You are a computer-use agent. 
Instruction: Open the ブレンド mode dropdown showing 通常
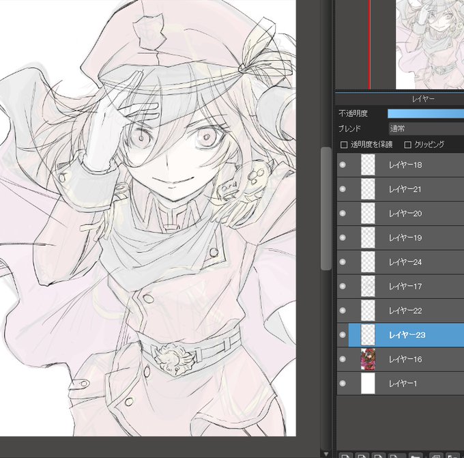pyautogui.click(x=426, y=128)
